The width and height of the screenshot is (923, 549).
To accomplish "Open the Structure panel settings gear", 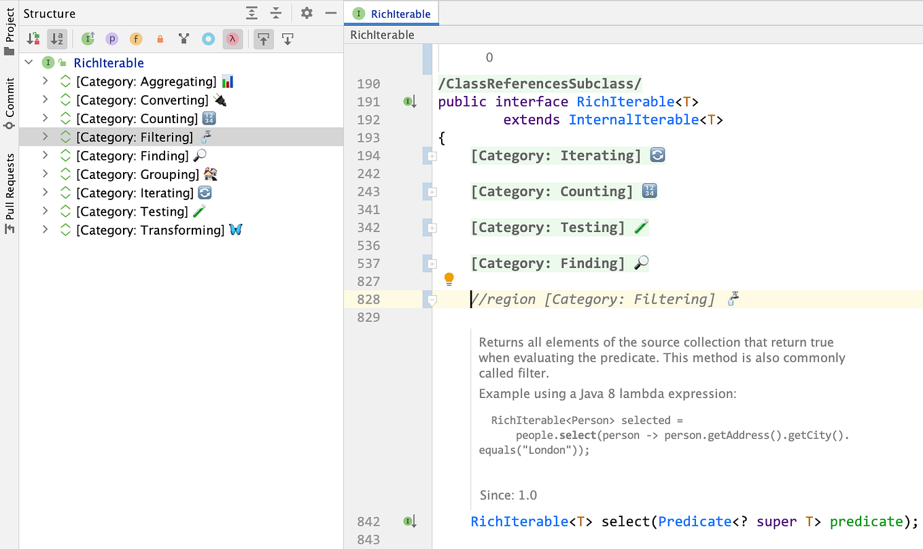I will [307, 13].
